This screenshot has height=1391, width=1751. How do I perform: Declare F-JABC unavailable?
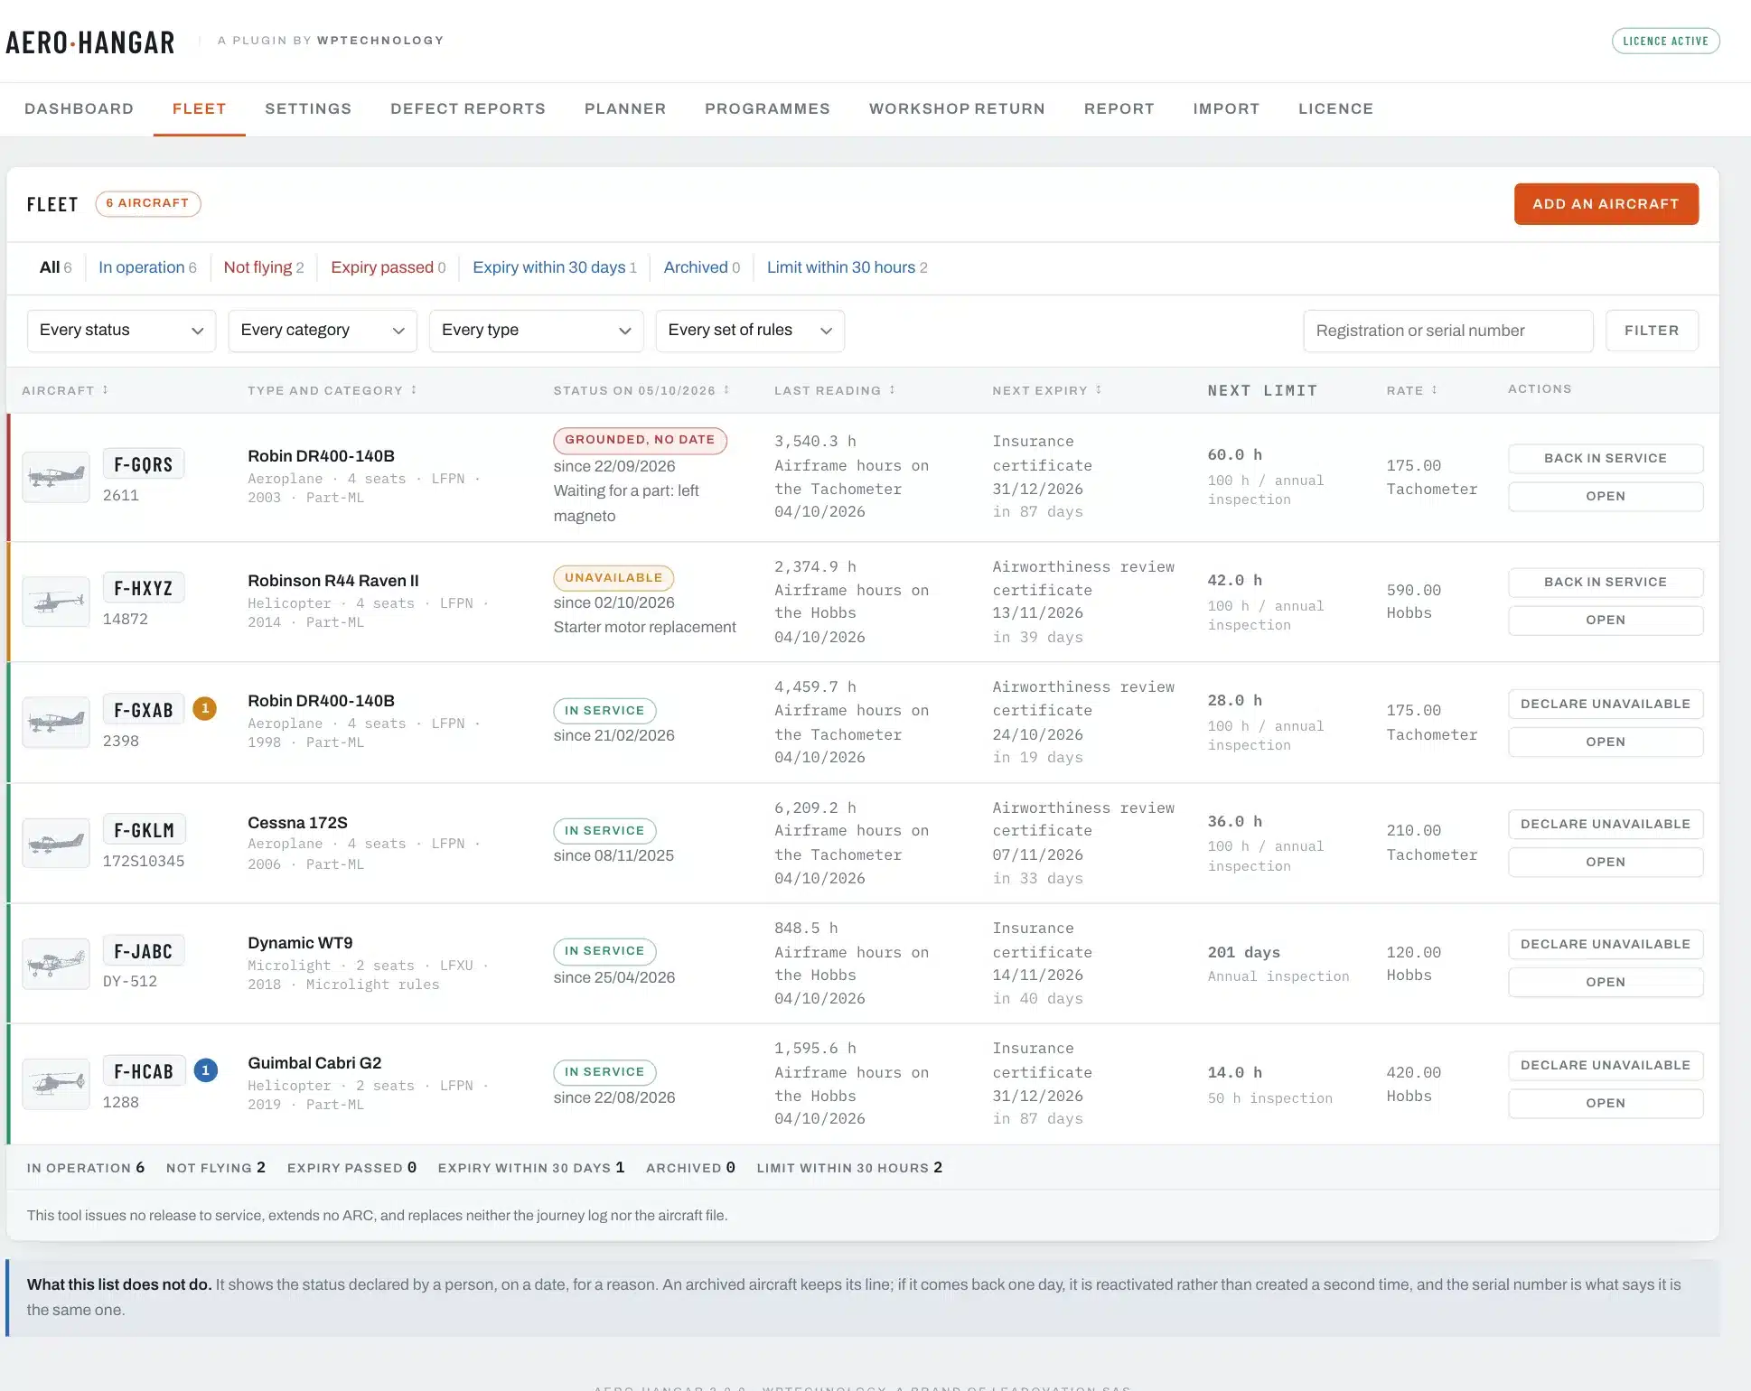coord(1606,944)
